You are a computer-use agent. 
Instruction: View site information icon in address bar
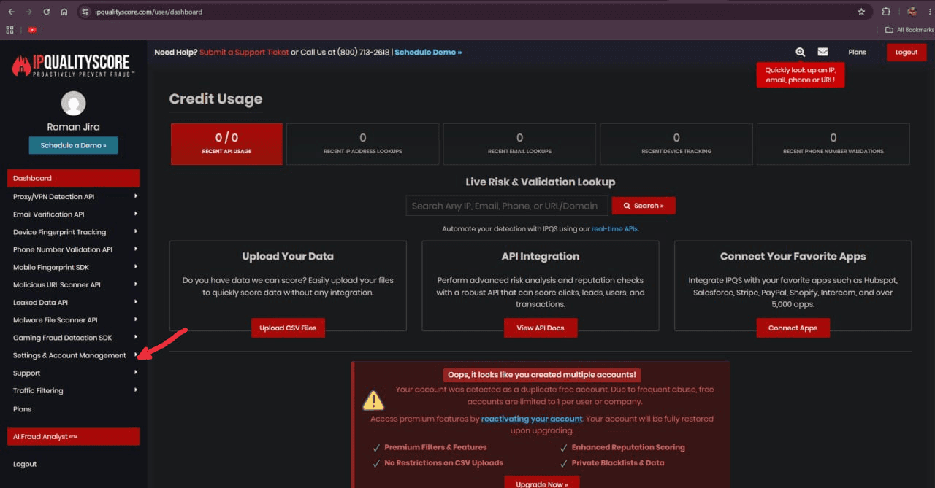85,12
